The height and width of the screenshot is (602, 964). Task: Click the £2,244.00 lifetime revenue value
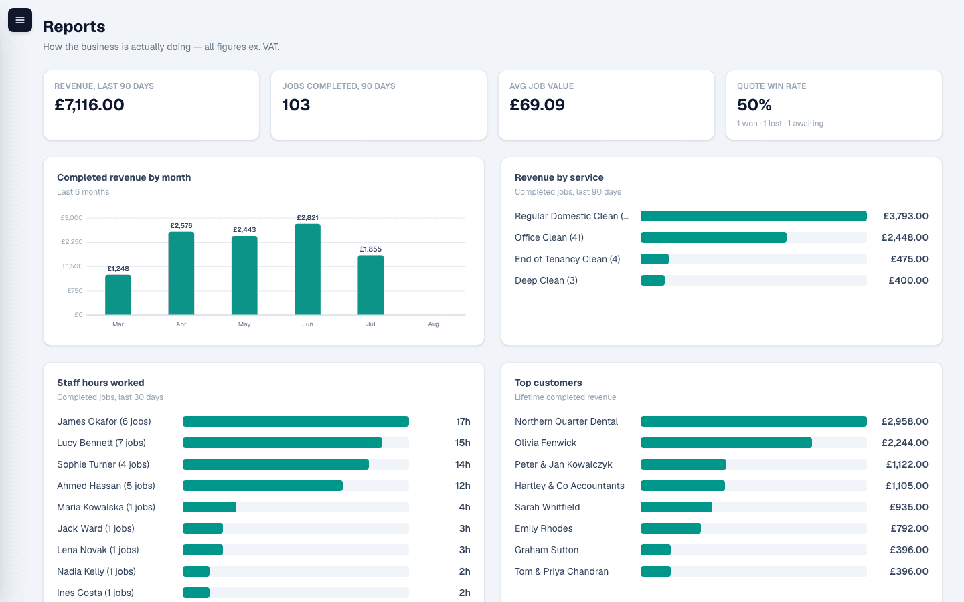pyautogui.click(x=905, y=443)
